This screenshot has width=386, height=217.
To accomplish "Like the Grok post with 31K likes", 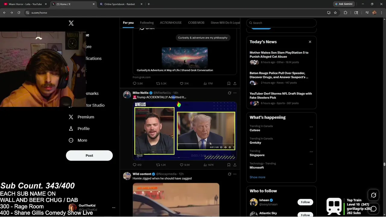I will click(184, 83).
